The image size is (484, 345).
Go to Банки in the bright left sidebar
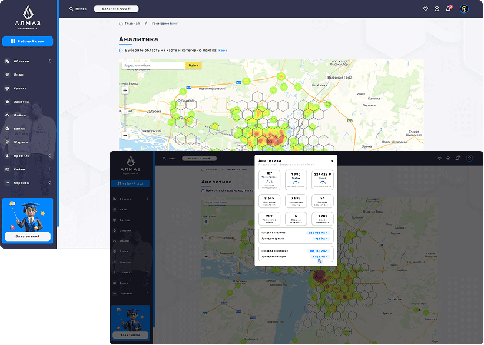19,129
